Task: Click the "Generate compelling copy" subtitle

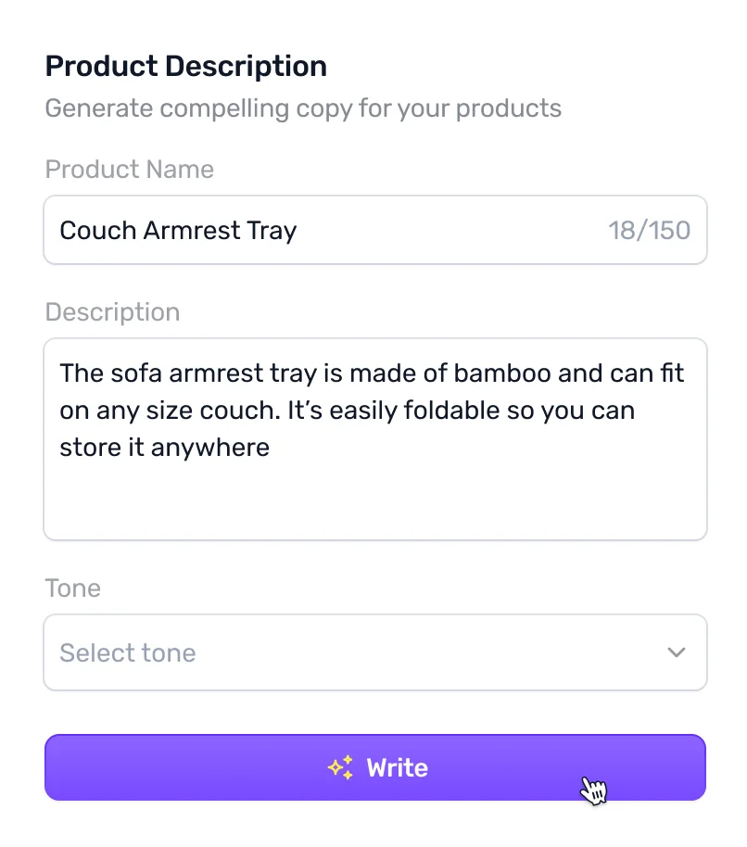Action: click(x=303, y=108)
